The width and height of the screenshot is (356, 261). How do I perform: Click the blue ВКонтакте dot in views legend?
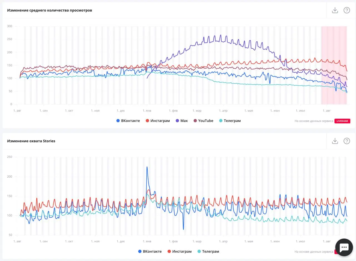[x=118, y=121]
